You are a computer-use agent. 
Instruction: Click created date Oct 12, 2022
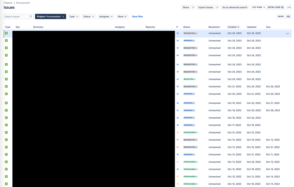click(234, 169)
